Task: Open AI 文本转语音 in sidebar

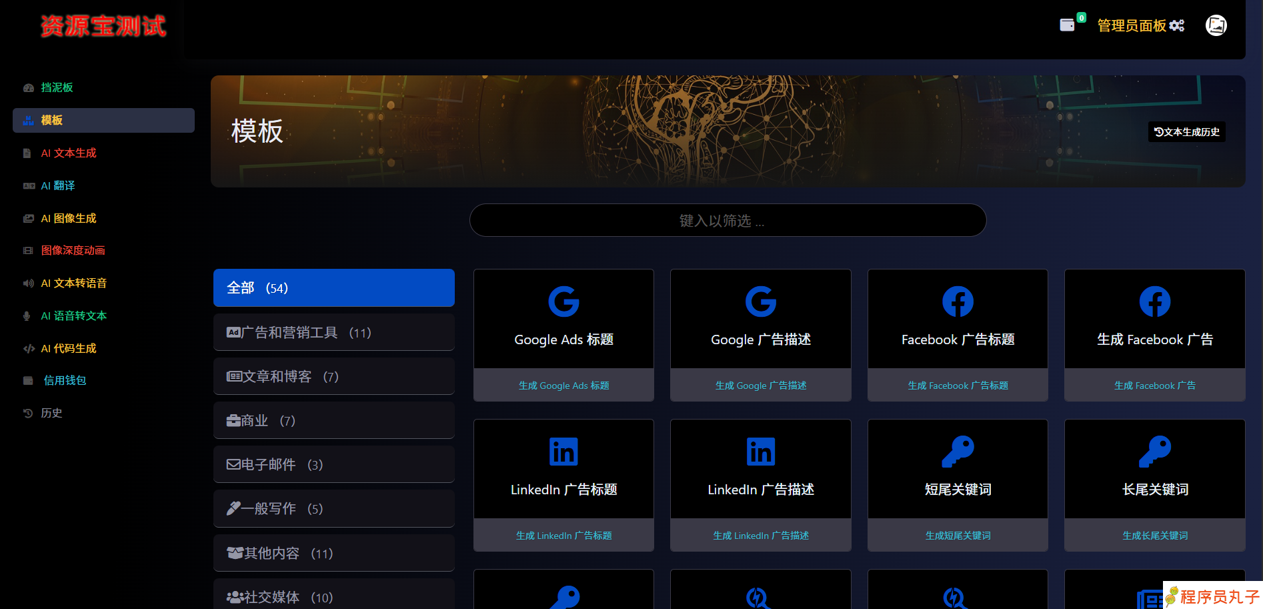Action: pyautogui.click(x=74, y=283)
